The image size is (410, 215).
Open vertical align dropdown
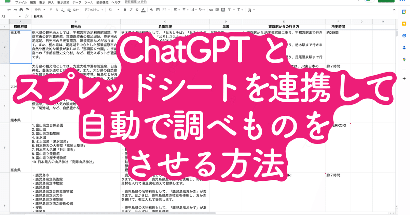(x=184, y=10)
